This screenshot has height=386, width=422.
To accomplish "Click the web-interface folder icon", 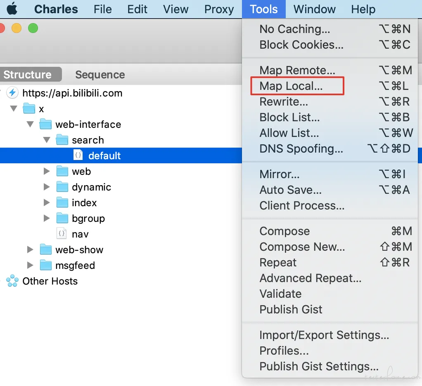I will [45, 124].
